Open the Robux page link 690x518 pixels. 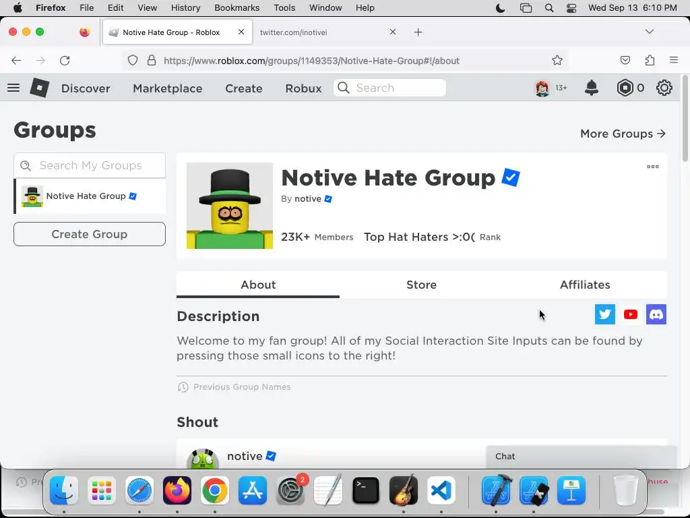303,88
